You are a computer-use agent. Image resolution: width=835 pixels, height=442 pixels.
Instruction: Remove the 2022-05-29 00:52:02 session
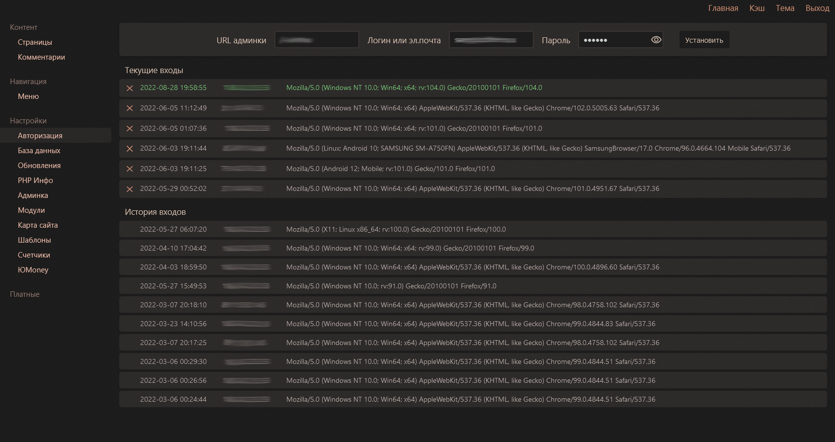[x=130, y=189]
